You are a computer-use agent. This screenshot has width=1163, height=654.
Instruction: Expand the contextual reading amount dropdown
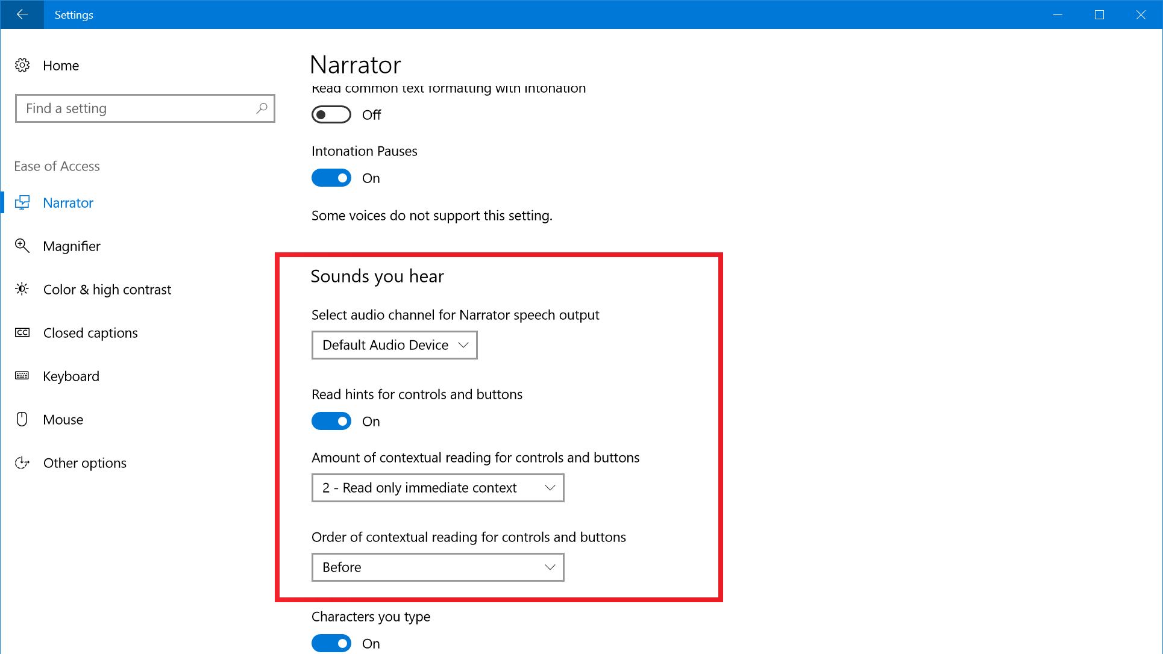[x=437, y=488]
